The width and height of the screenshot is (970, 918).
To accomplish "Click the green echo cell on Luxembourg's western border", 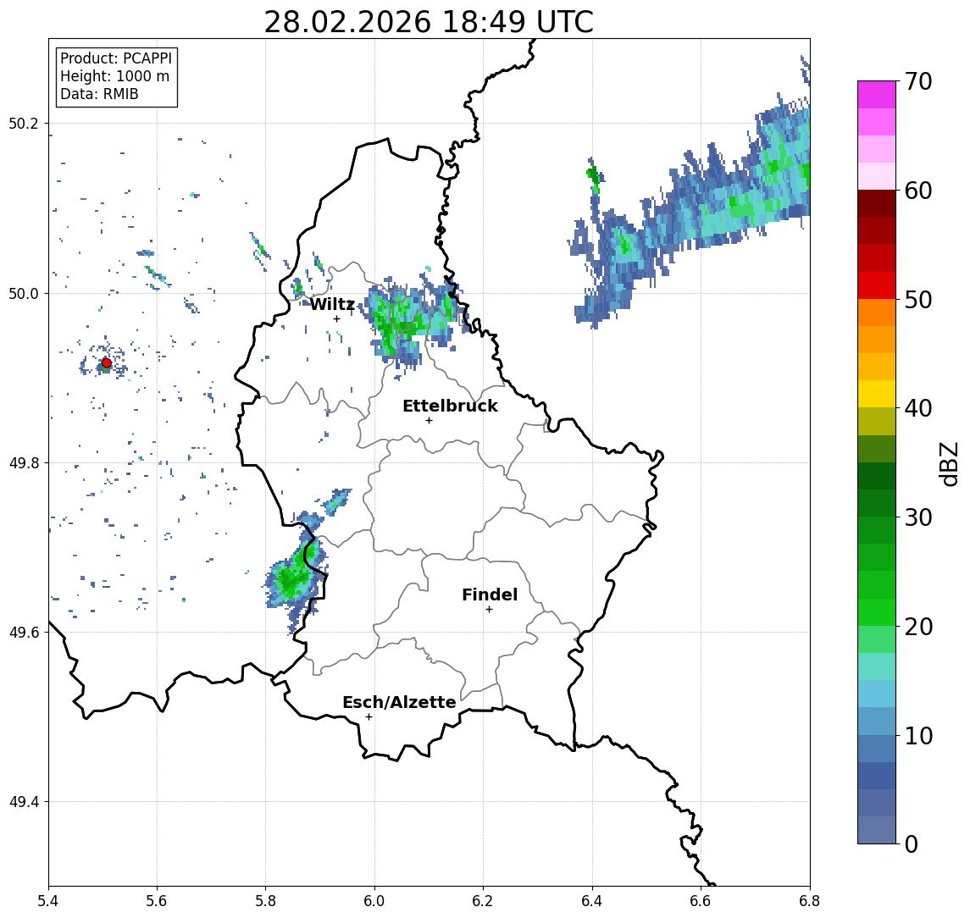I will point(297,574).
